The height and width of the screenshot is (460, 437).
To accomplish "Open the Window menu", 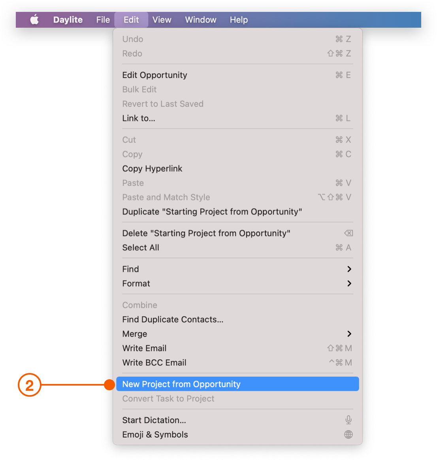I will point(201,19).
